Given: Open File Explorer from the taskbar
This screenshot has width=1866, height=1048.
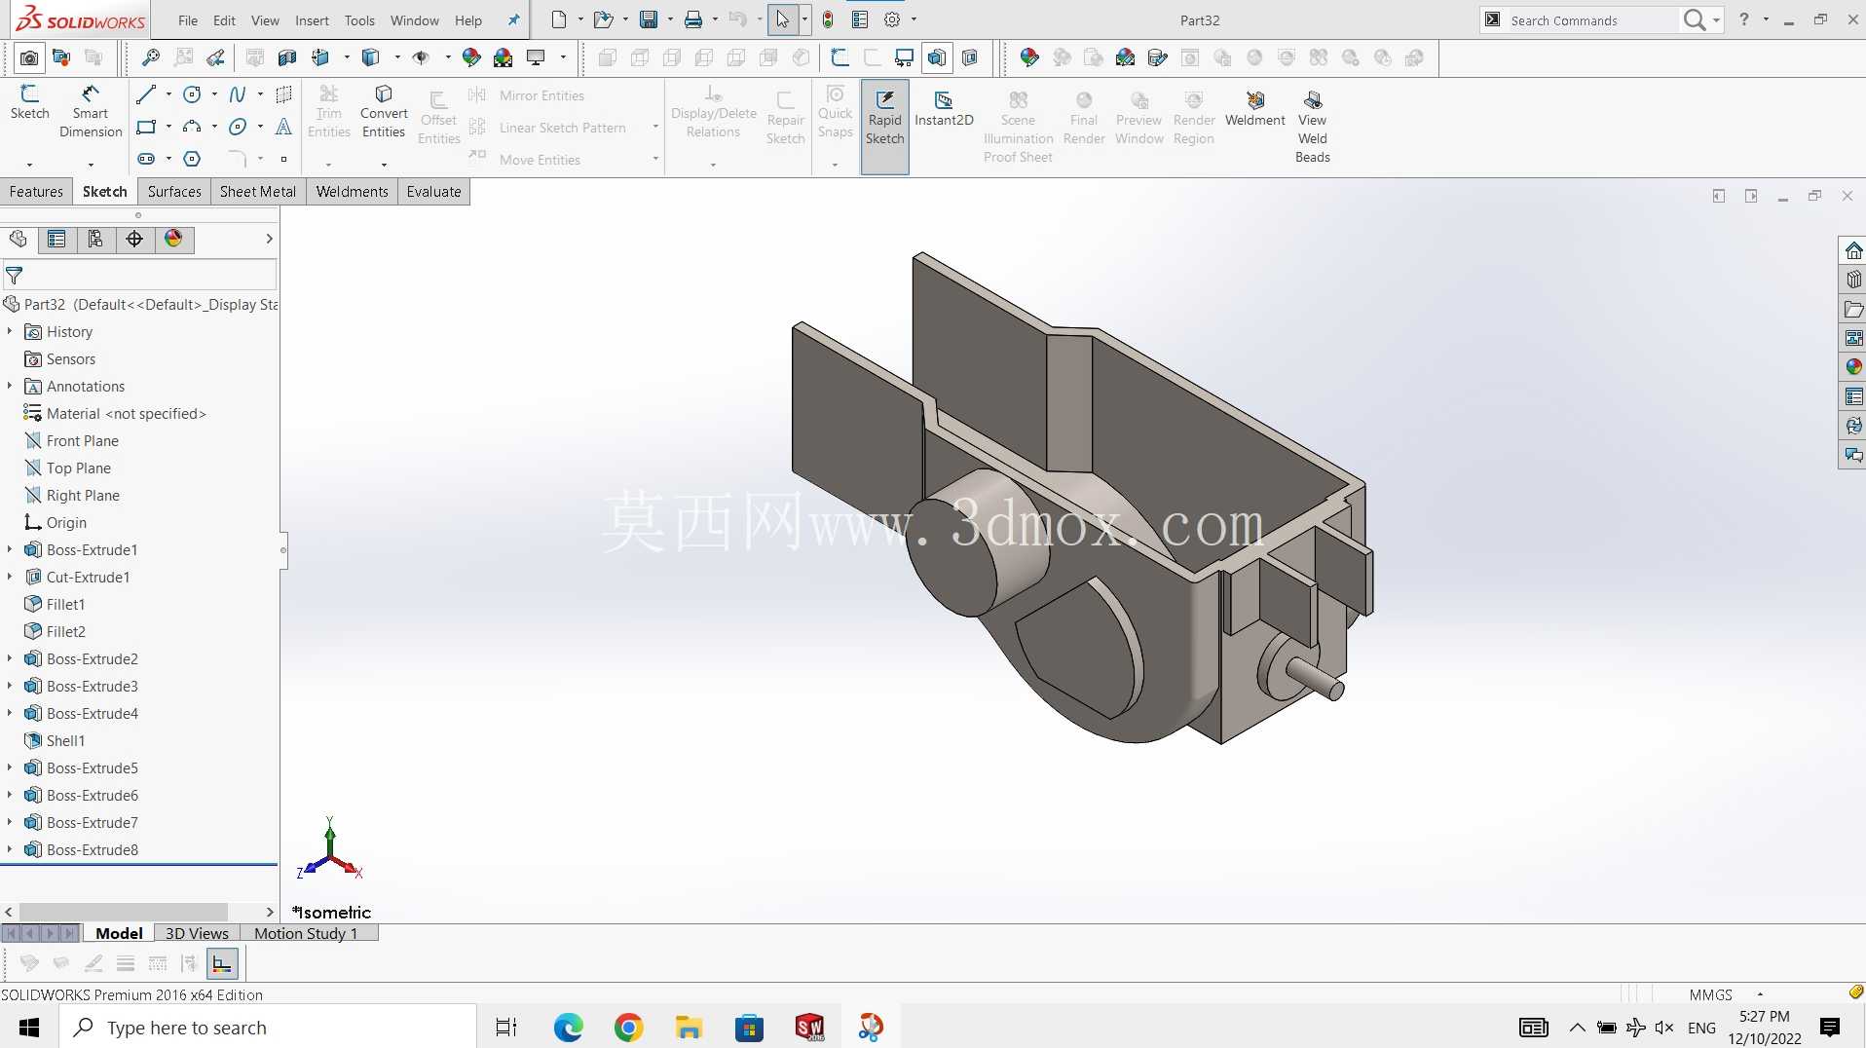Looking at the screenshot, I should click(690, 1028).
